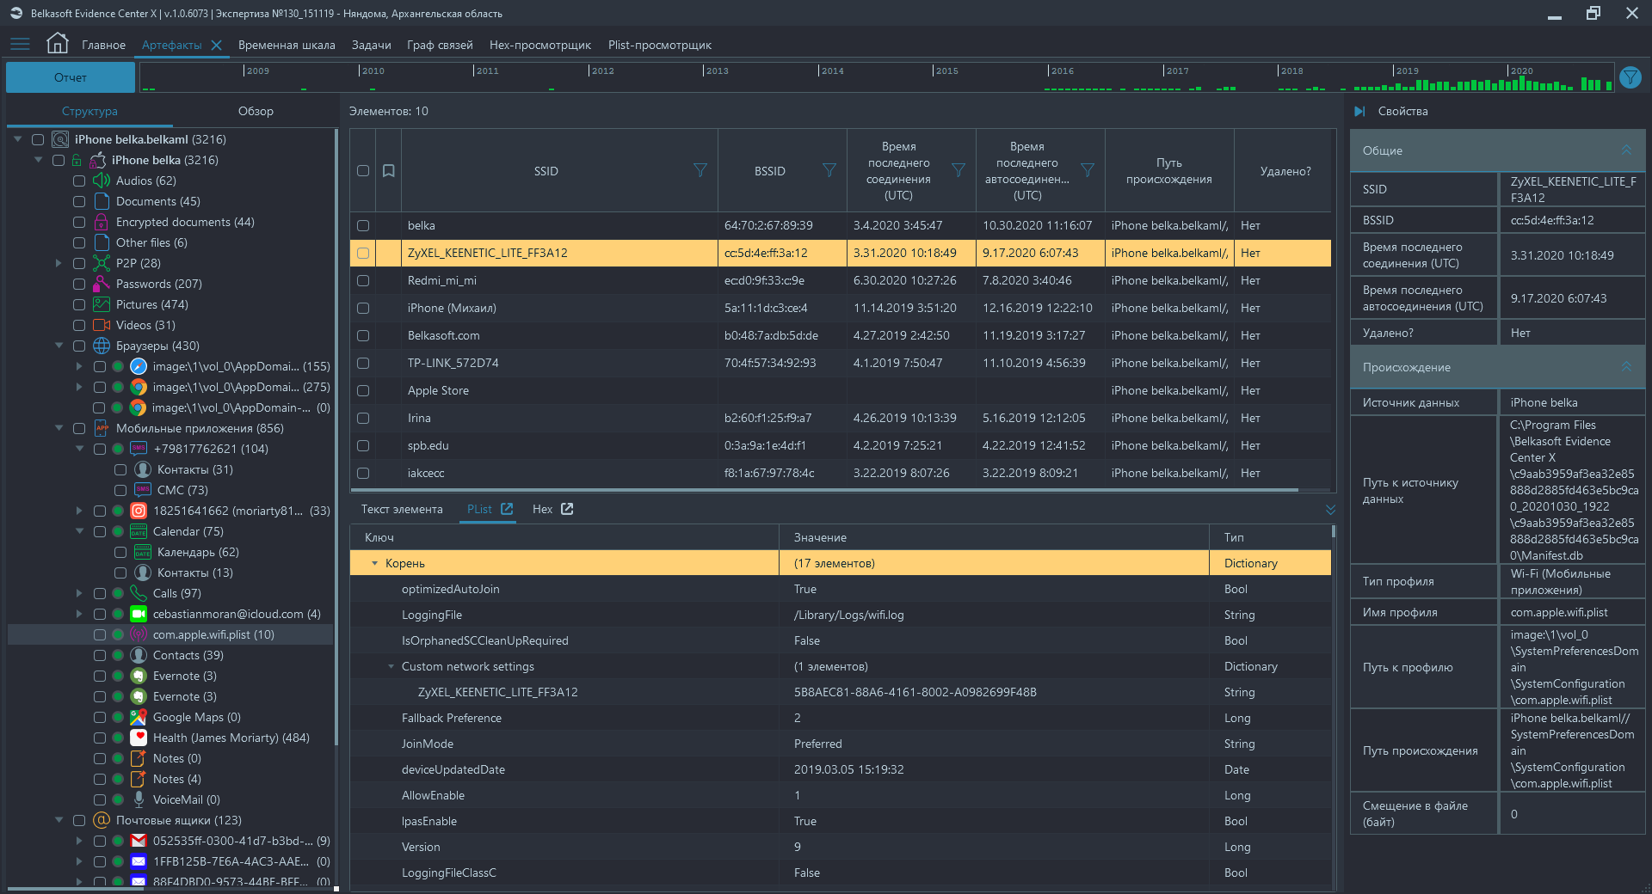This screenshot has width=1652, height=894.
Task: Open Hex in external viewer icon
Action: 567,509
